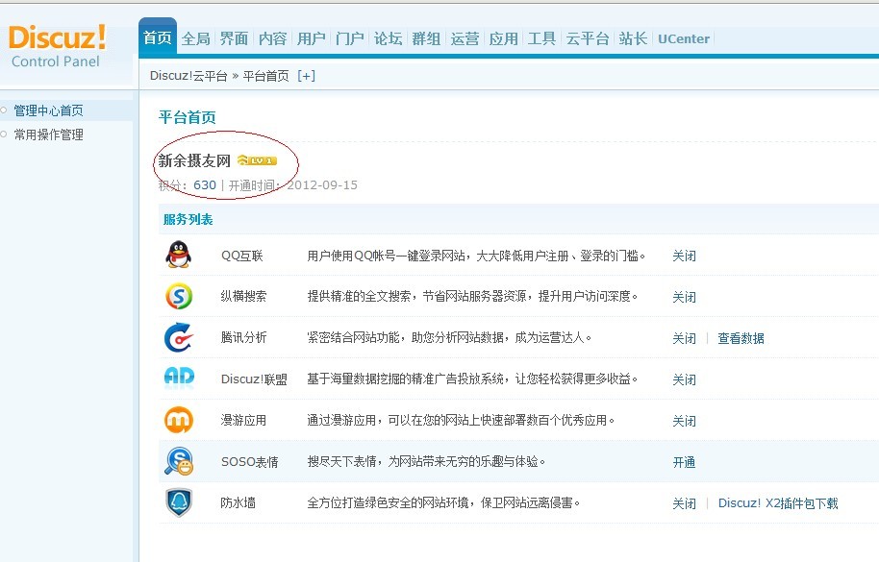Click the LV1 level badge
Viewport: 879px width, 562px height.
click(258, 160)
